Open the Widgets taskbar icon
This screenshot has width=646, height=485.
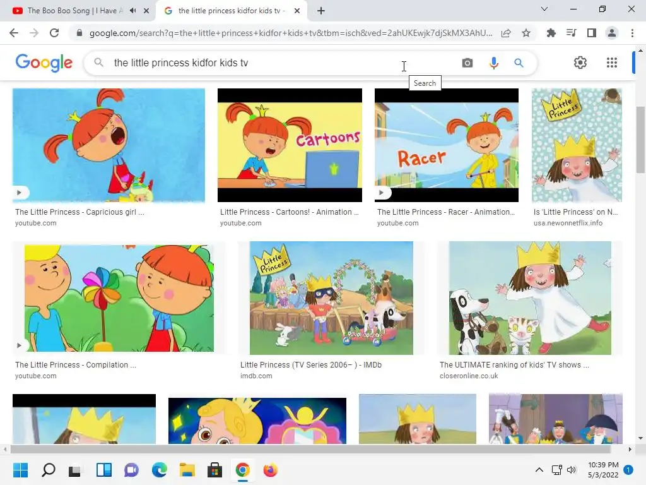click(x=104, y=470)
